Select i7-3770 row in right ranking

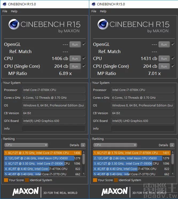pos(132,174)
